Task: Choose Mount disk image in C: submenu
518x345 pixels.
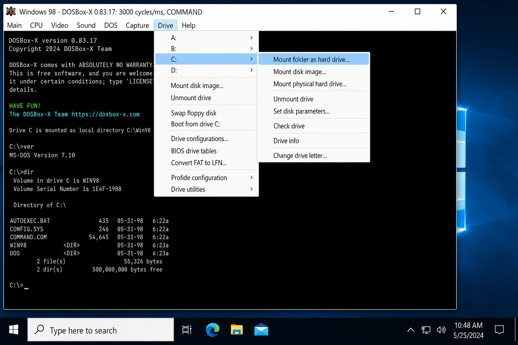Action: click(x=314, y=72)
